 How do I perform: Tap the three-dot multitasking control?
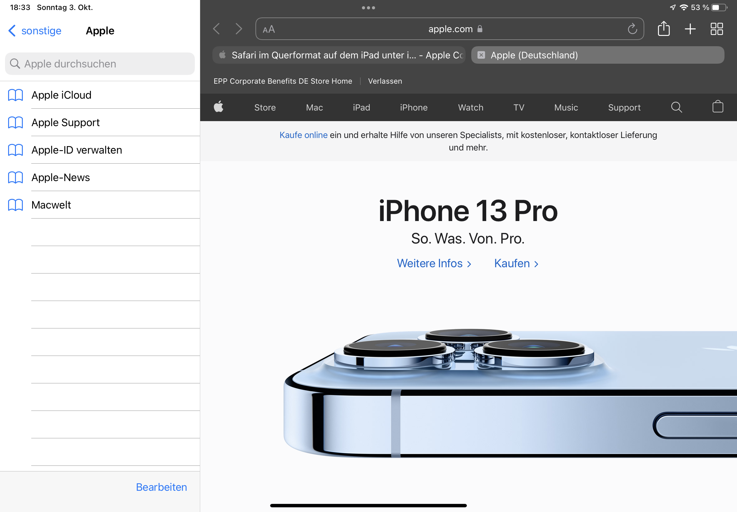(368, 8)
